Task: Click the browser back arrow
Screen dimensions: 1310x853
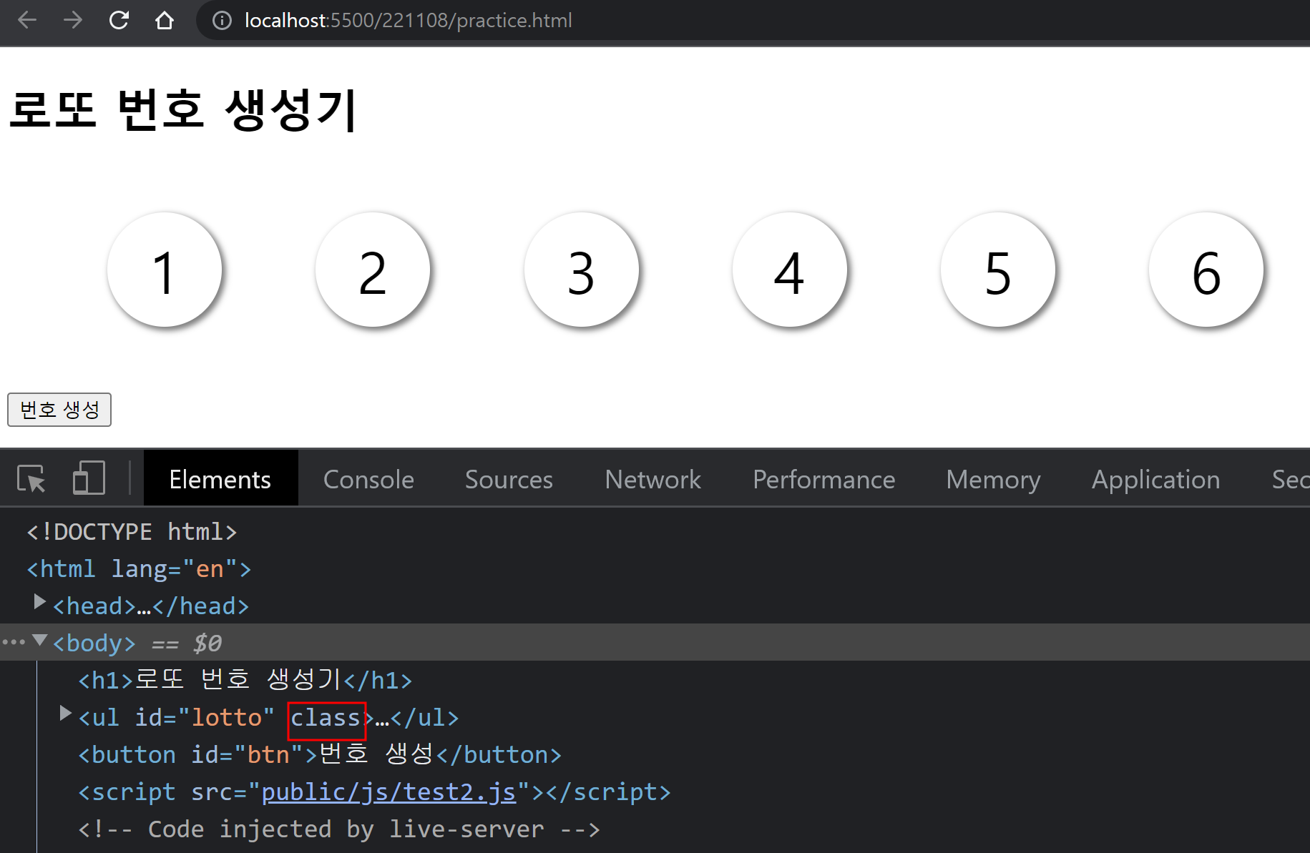Action: [27, 20]
